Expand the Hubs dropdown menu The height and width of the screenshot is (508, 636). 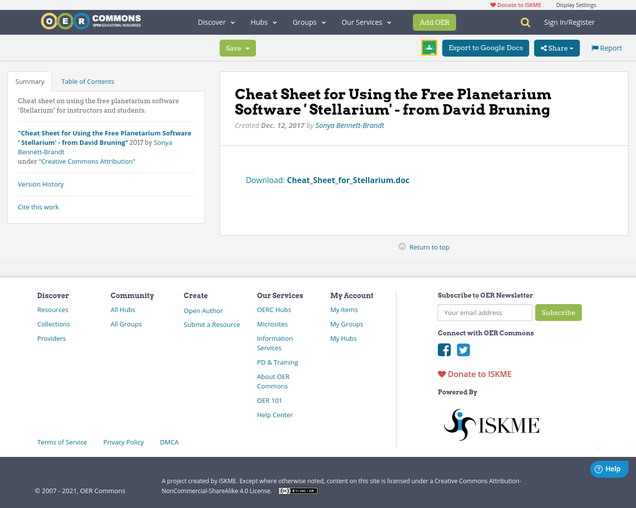263,22
